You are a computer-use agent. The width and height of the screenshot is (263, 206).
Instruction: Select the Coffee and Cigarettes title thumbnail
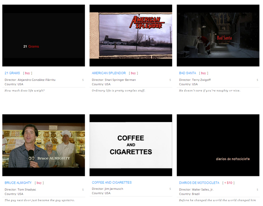pyautogui.click(x=131, y=146)
